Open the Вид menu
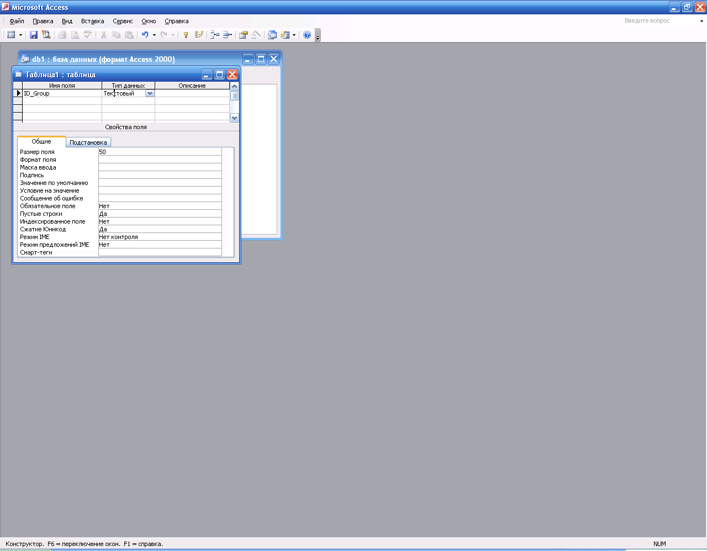Viewport: 707px width, 551px height. point(67,21)
